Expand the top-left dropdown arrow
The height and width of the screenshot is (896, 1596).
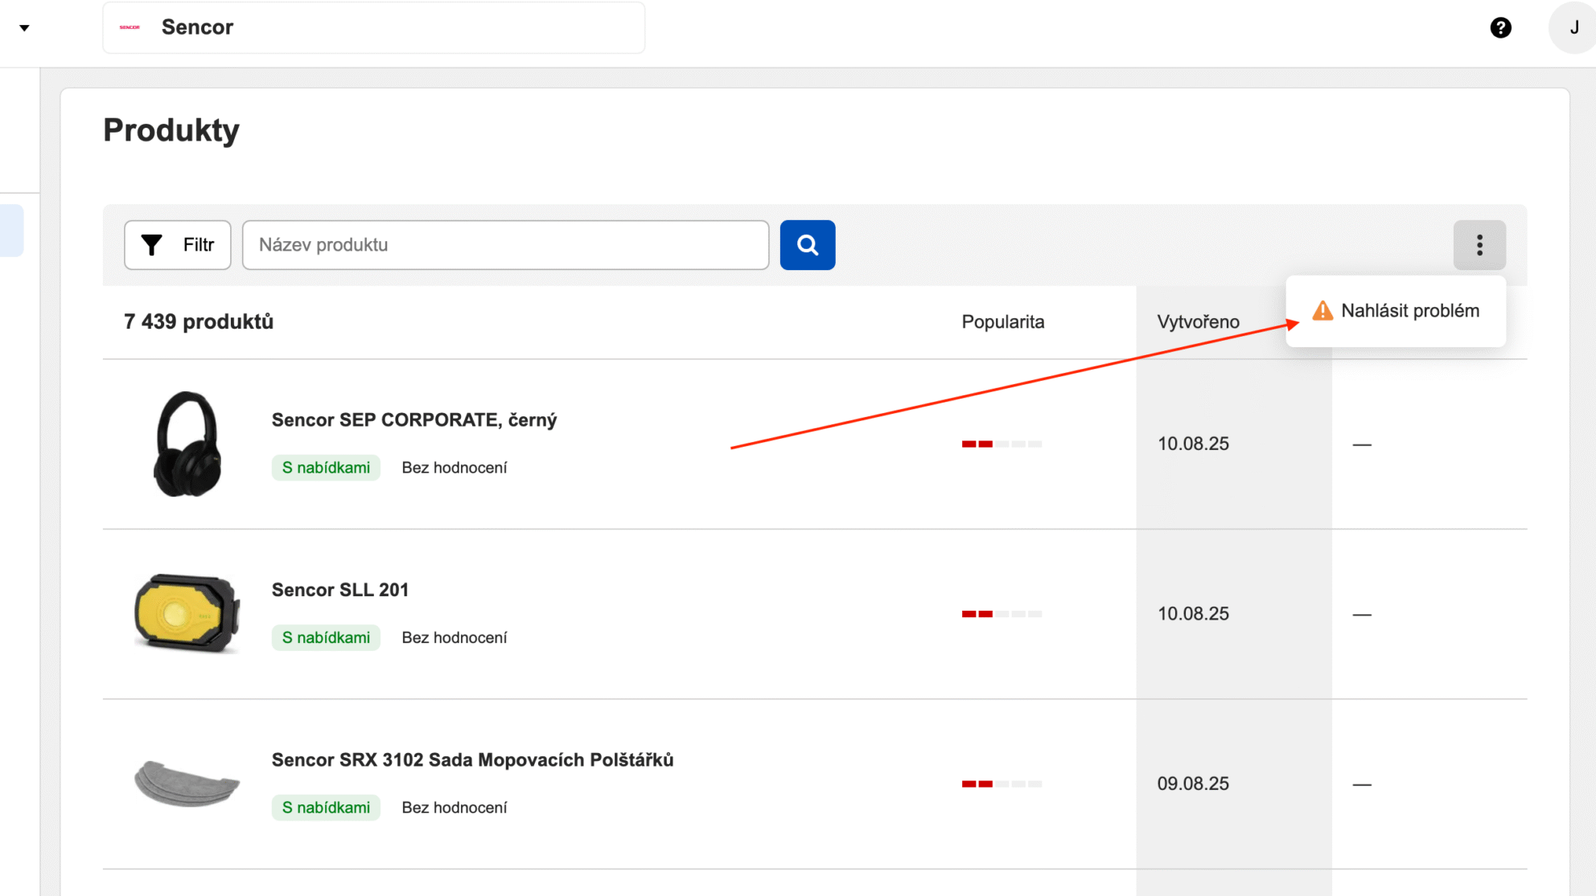point(24,28)
